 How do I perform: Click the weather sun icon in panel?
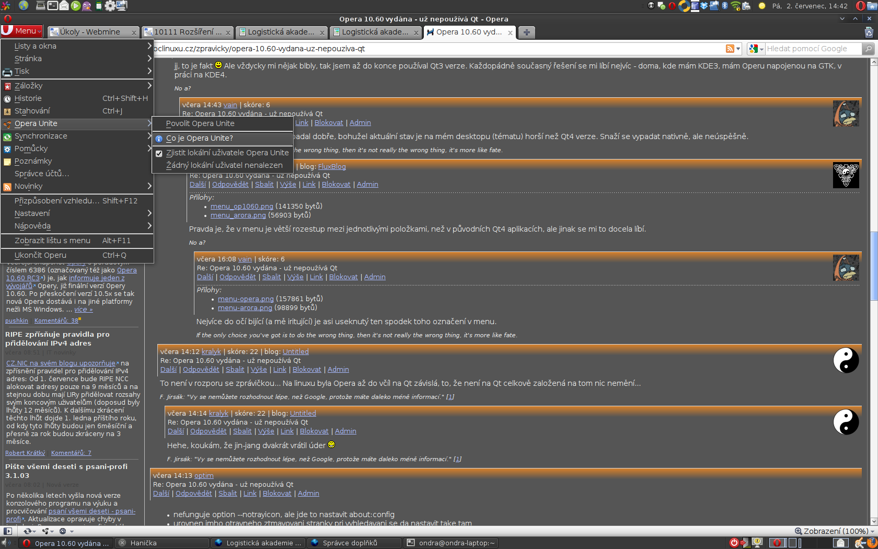pos(762,6)
